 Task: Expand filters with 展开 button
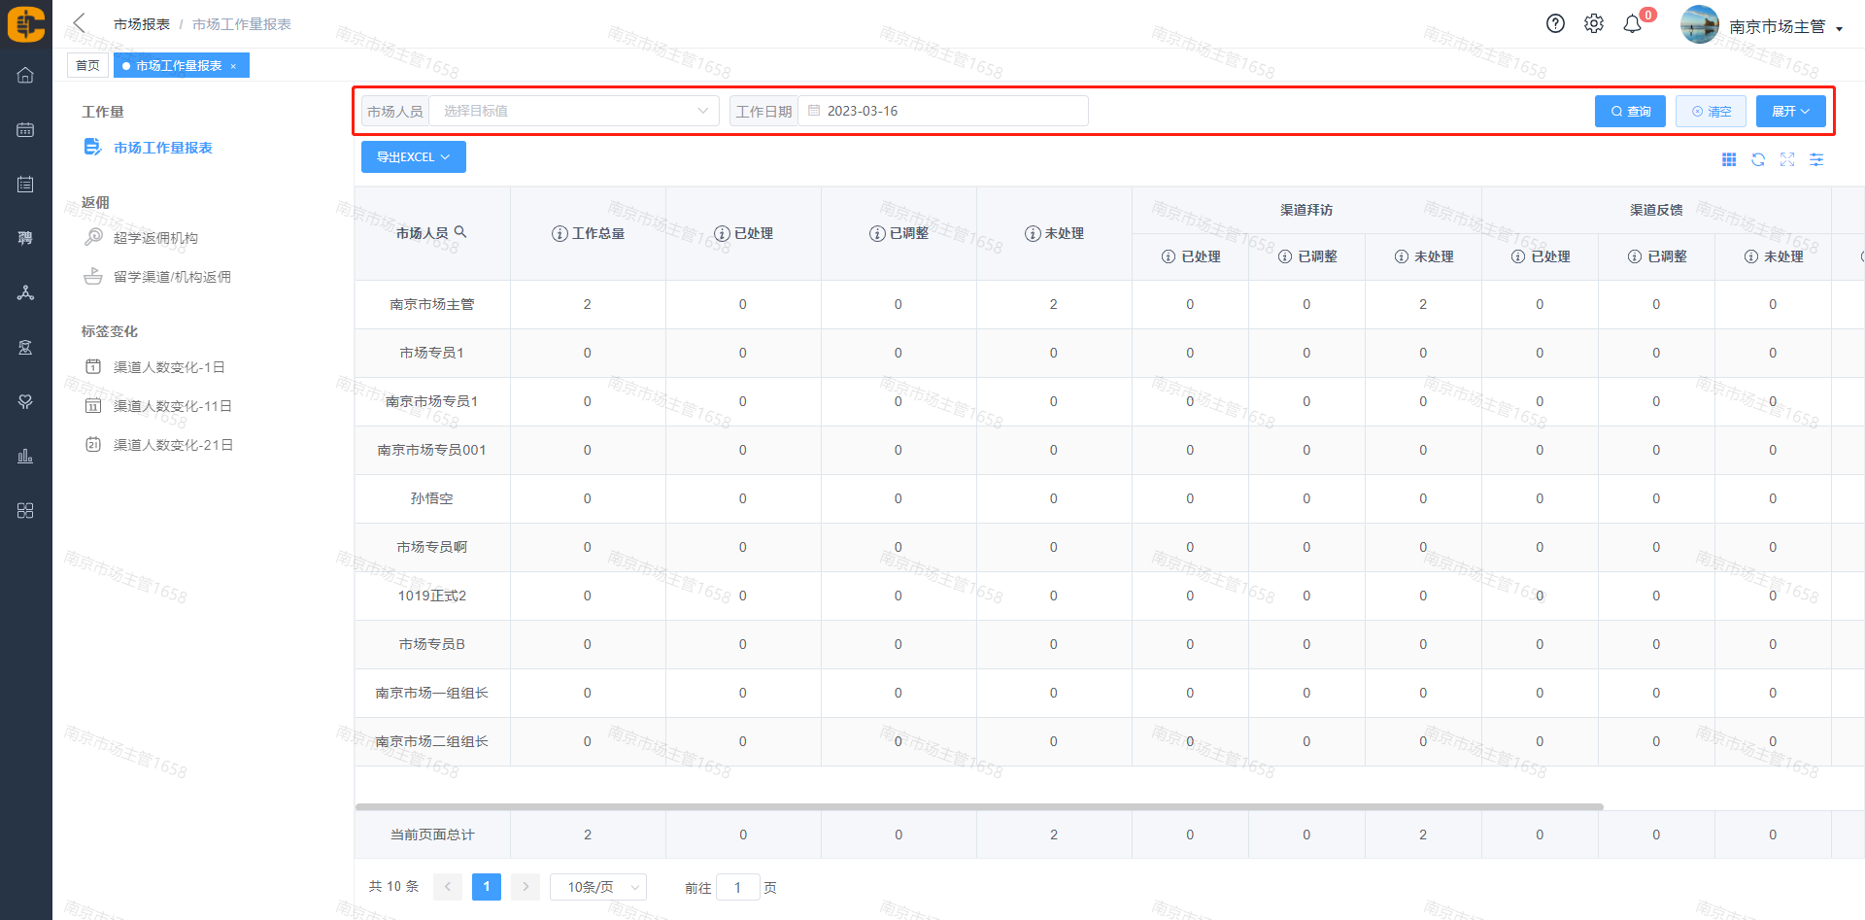tap(1790, 111)
